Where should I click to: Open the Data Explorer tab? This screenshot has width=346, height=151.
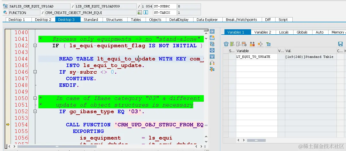pyautogui.click(x=207, y=19)
